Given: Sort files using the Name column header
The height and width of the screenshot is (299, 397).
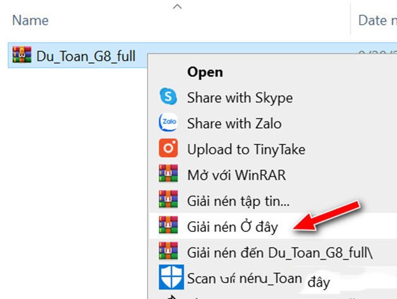Looking at the screenshot, I should [x=30, y=20].
